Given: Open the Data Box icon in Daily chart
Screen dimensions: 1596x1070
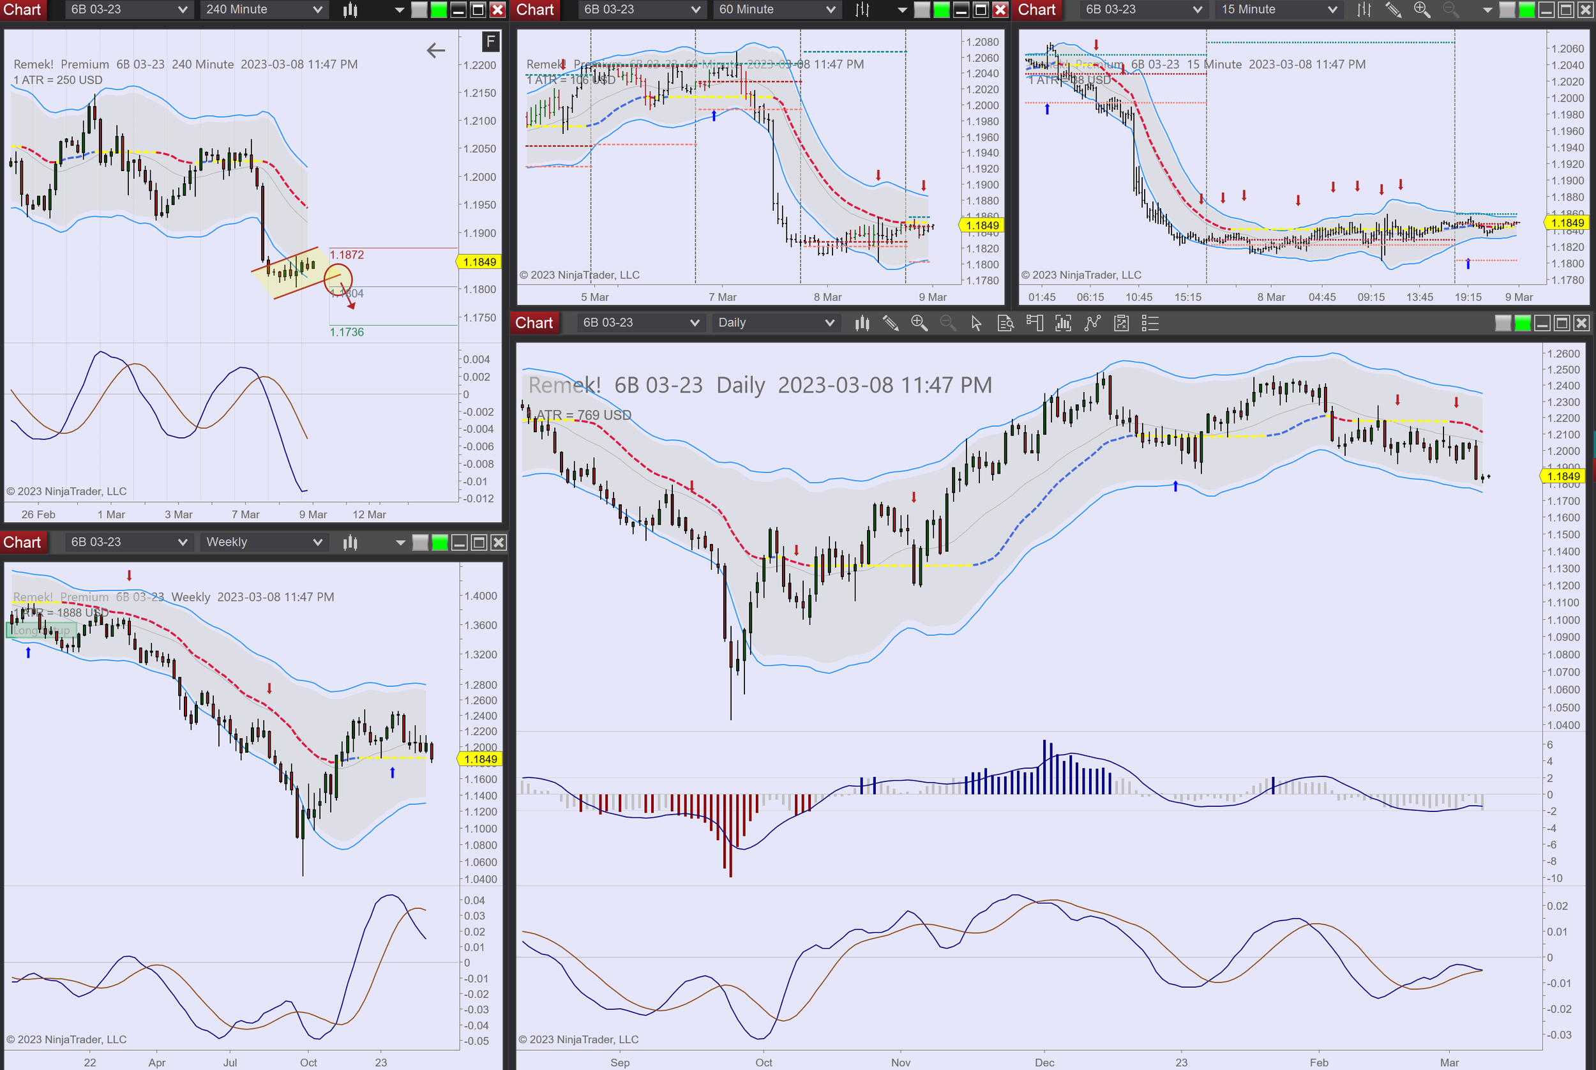Looking at the screenshot, I should tap(1005, 323).
